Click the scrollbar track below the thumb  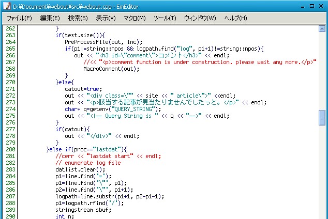(322, 170)
